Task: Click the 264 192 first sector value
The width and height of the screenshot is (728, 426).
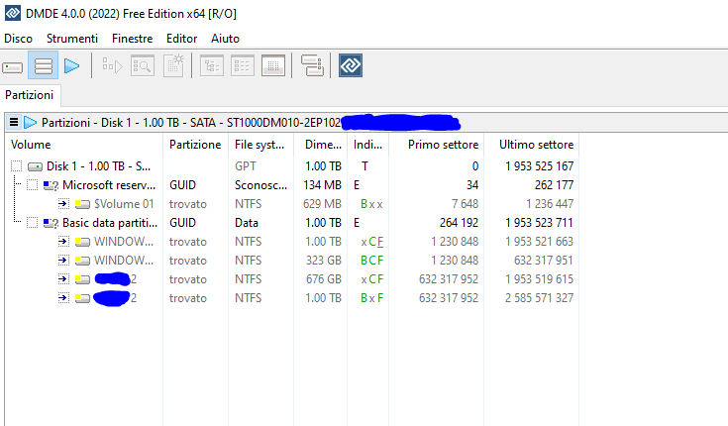Action: pyautogui.click(x=459, y=223)
